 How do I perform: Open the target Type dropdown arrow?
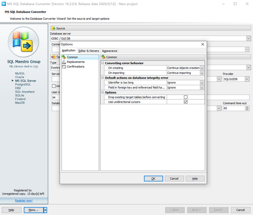[x=248, y=68]
